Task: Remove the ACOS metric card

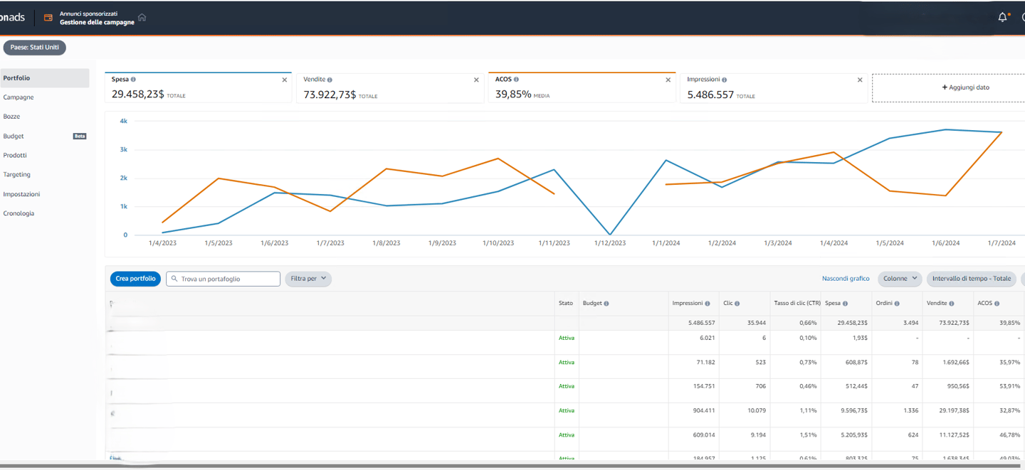Action: (668, 80)
